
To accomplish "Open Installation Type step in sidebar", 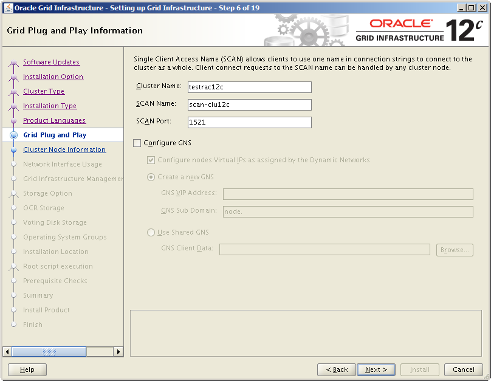I will coord(50,106).
